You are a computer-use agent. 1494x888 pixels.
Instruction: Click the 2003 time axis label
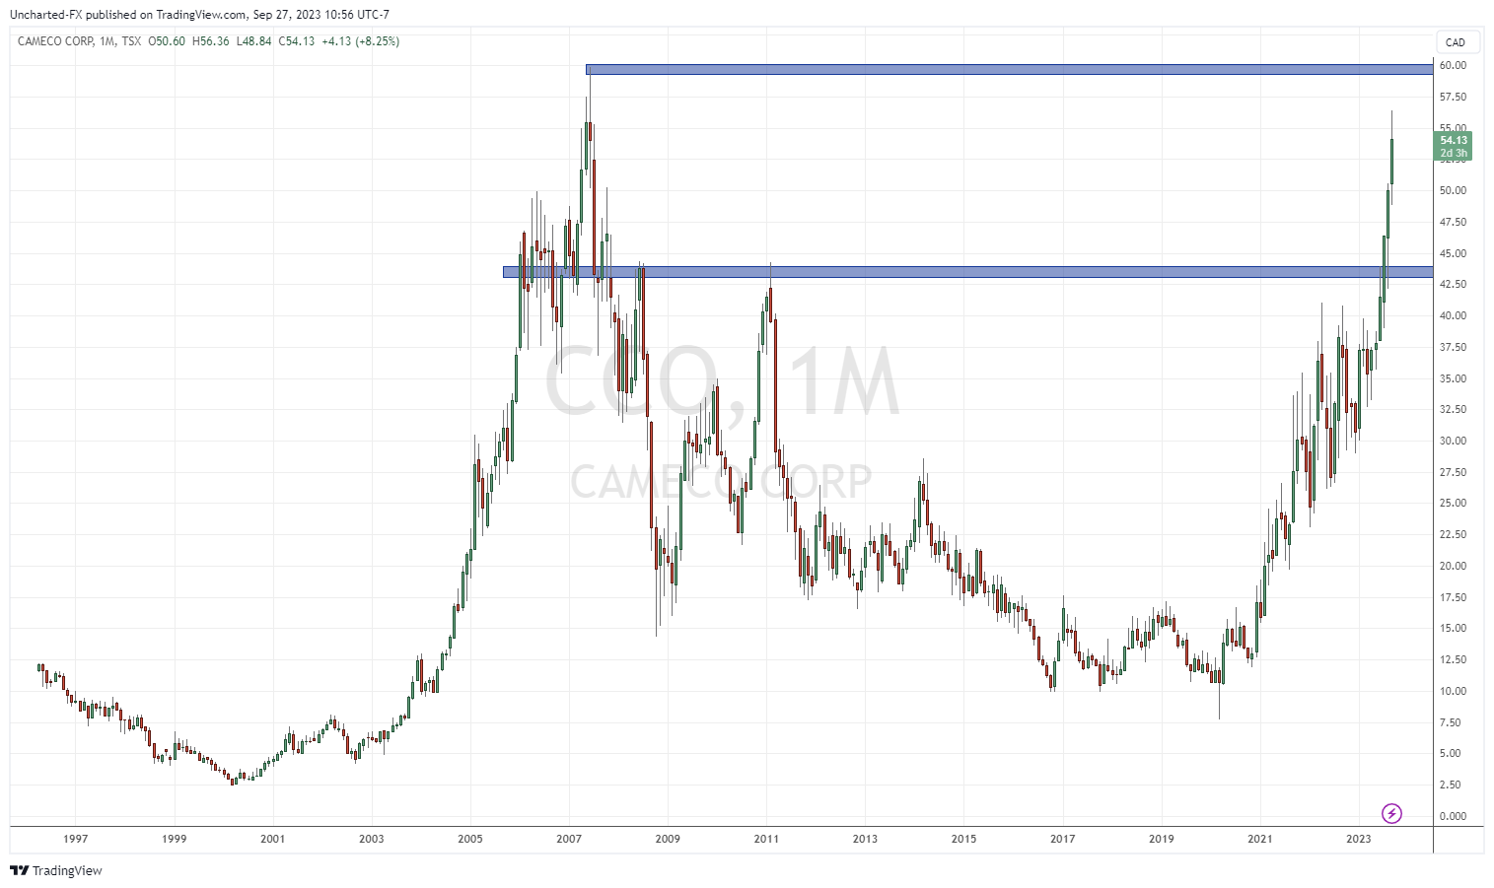pos(371,840)
